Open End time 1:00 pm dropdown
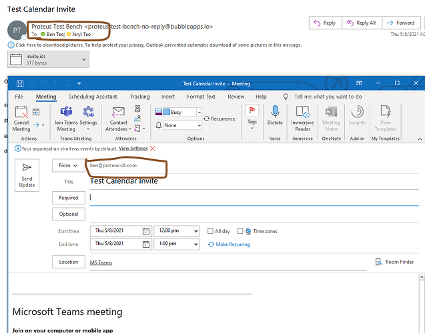The height and width of the screenshot is (333, 425). (x=195, y=244)
